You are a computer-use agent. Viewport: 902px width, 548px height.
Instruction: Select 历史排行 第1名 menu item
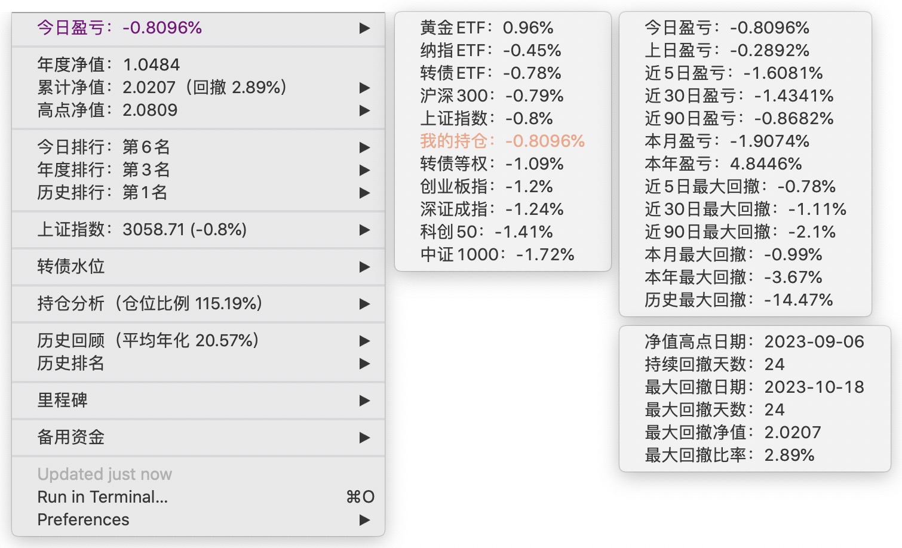[102, 192]
